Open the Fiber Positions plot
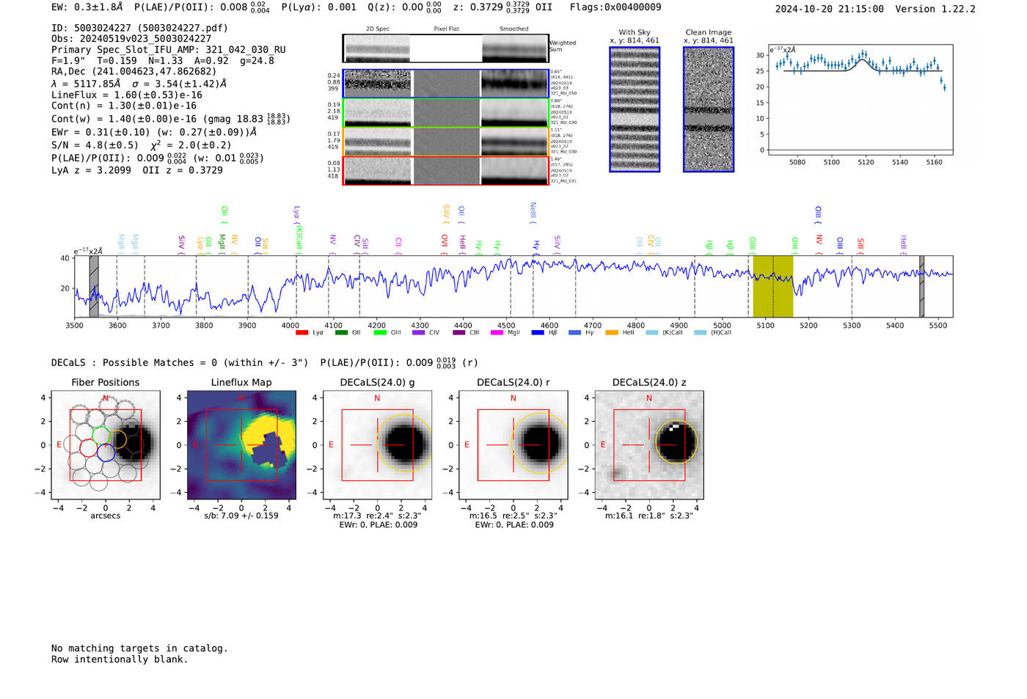 tap(106, 445)
